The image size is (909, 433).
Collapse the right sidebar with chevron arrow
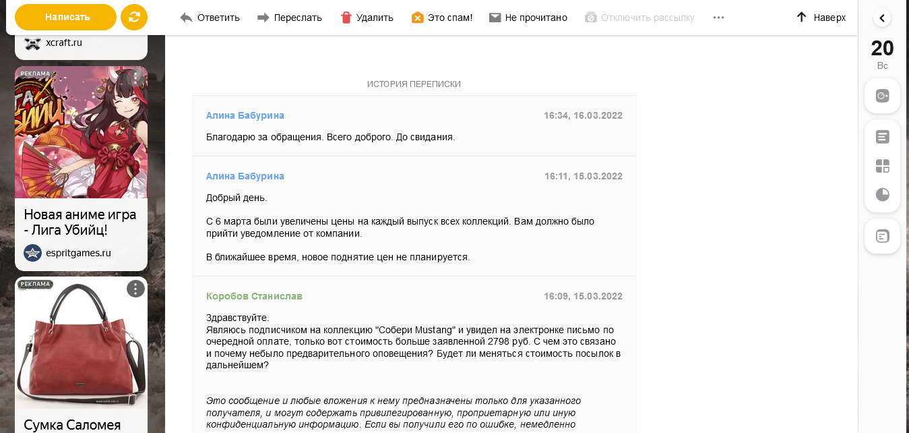pyautogui.click(x=882, y=18)
